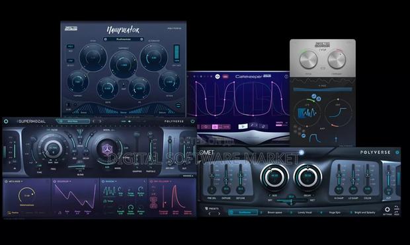
Task: Click the I Wish Formant knob
Action: pos(337,59)
